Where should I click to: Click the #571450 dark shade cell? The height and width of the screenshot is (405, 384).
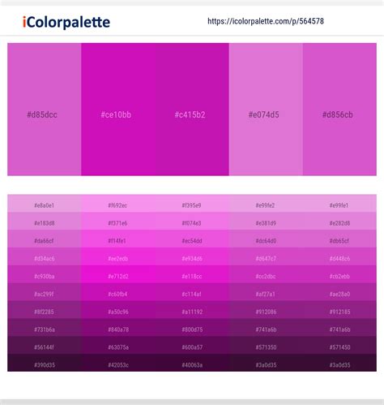pos(339,345)
